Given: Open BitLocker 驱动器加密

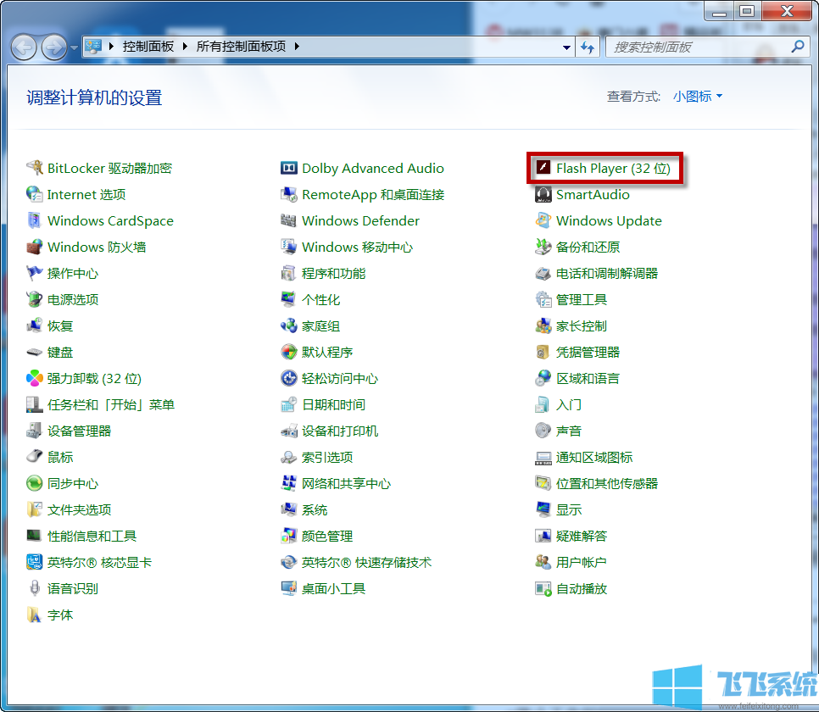Looking at the screenshot, I should 107,168.
